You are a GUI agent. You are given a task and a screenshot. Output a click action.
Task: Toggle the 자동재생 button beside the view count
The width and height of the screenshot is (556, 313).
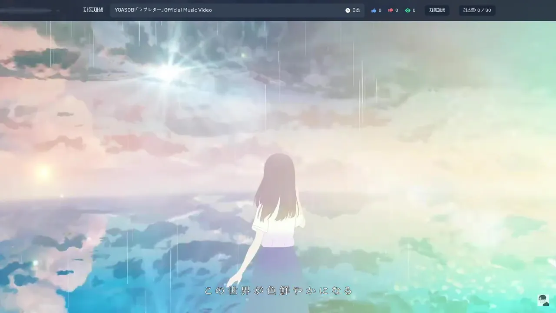[x=437, y=10]
